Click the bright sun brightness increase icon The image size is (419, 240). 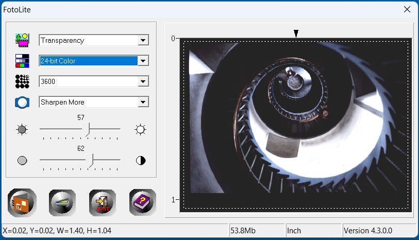140,129
